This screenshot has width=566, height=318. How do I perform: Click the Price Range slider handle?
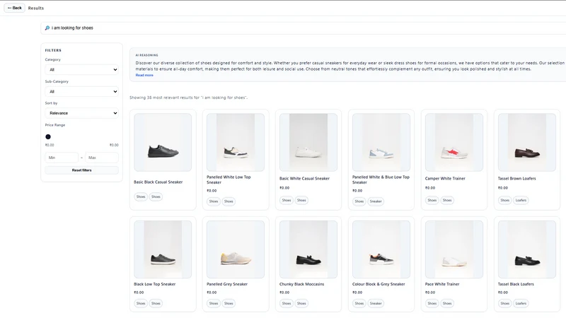(48, 136)
